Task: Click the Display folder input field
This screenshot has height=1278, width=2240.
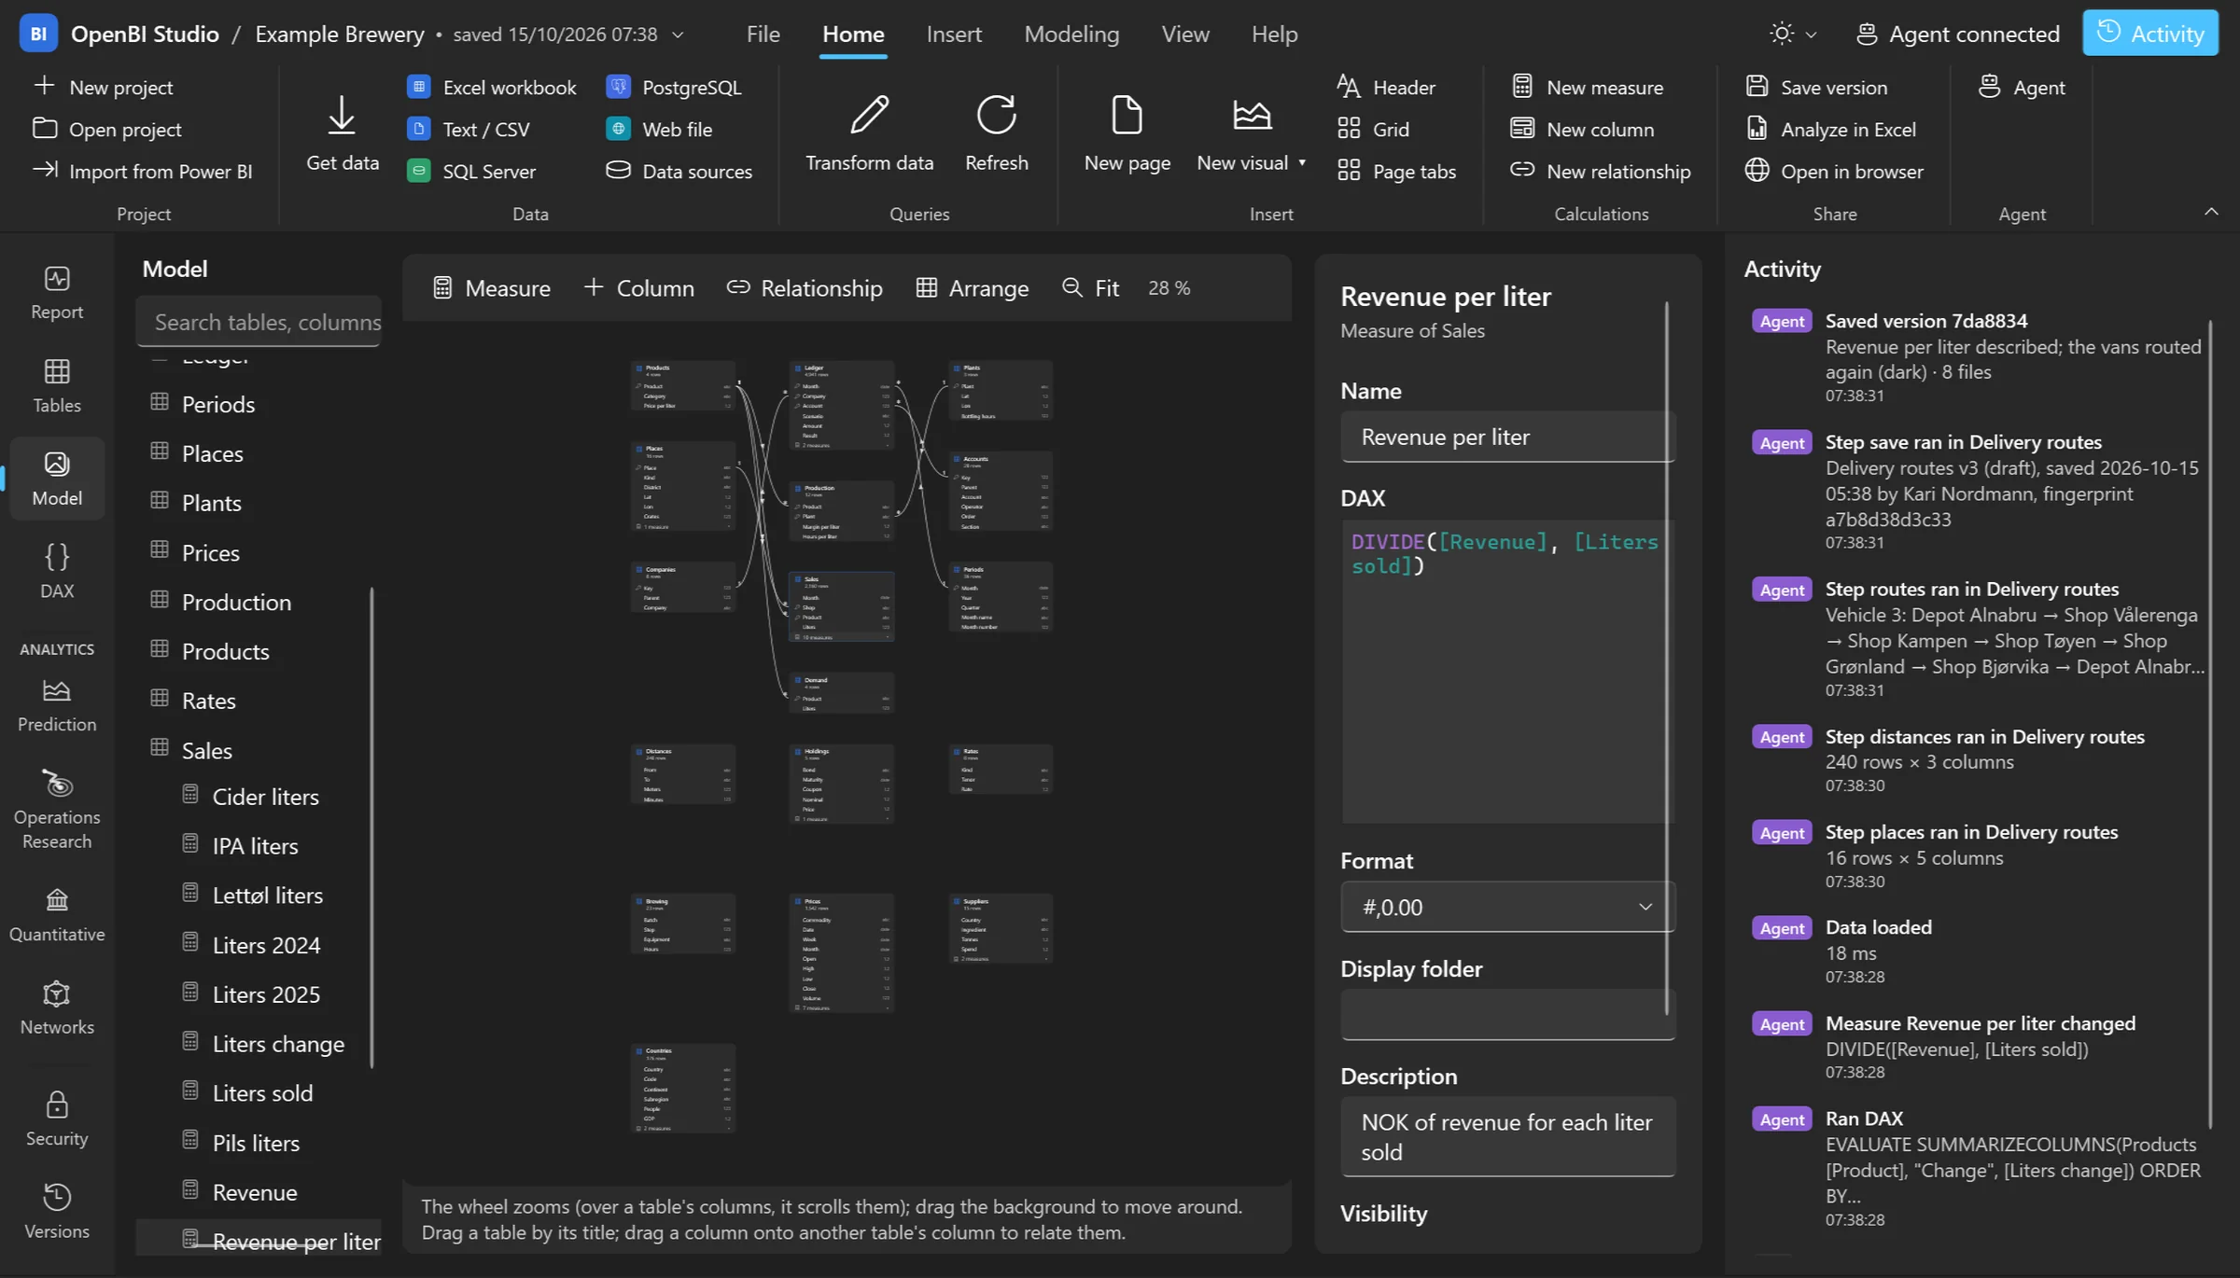Action: pyautogui.click(x=1507, y=1014)
